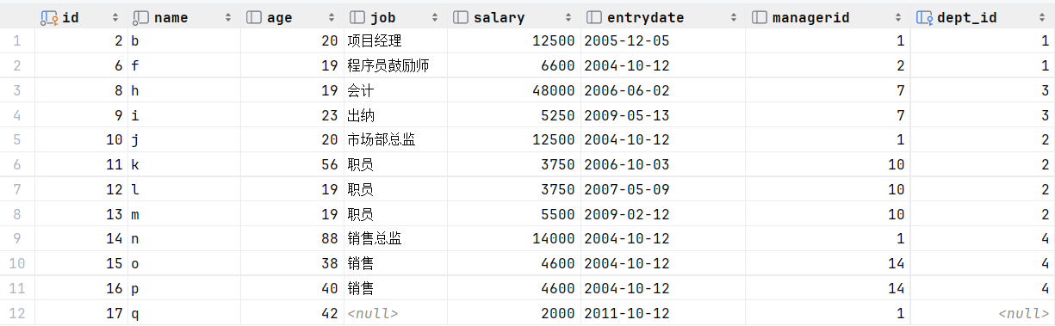Select age cell 23 in row i
The image size is (1055, 326).
coord(292,115)
